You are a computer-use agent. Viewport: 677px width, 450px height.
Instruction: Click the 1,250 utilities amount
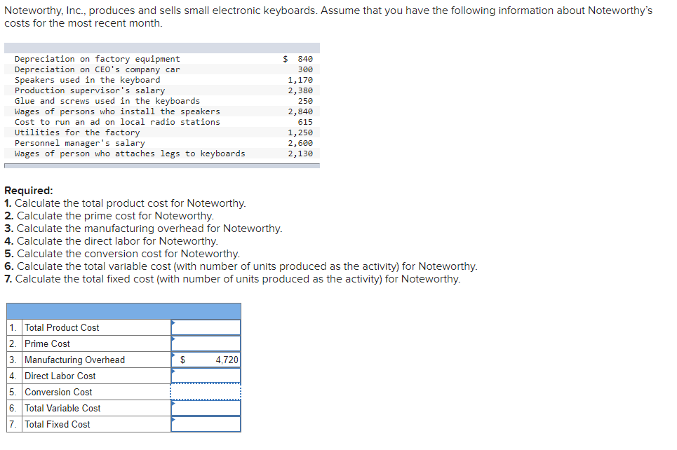pyautogui.click(x=300, y=132)
